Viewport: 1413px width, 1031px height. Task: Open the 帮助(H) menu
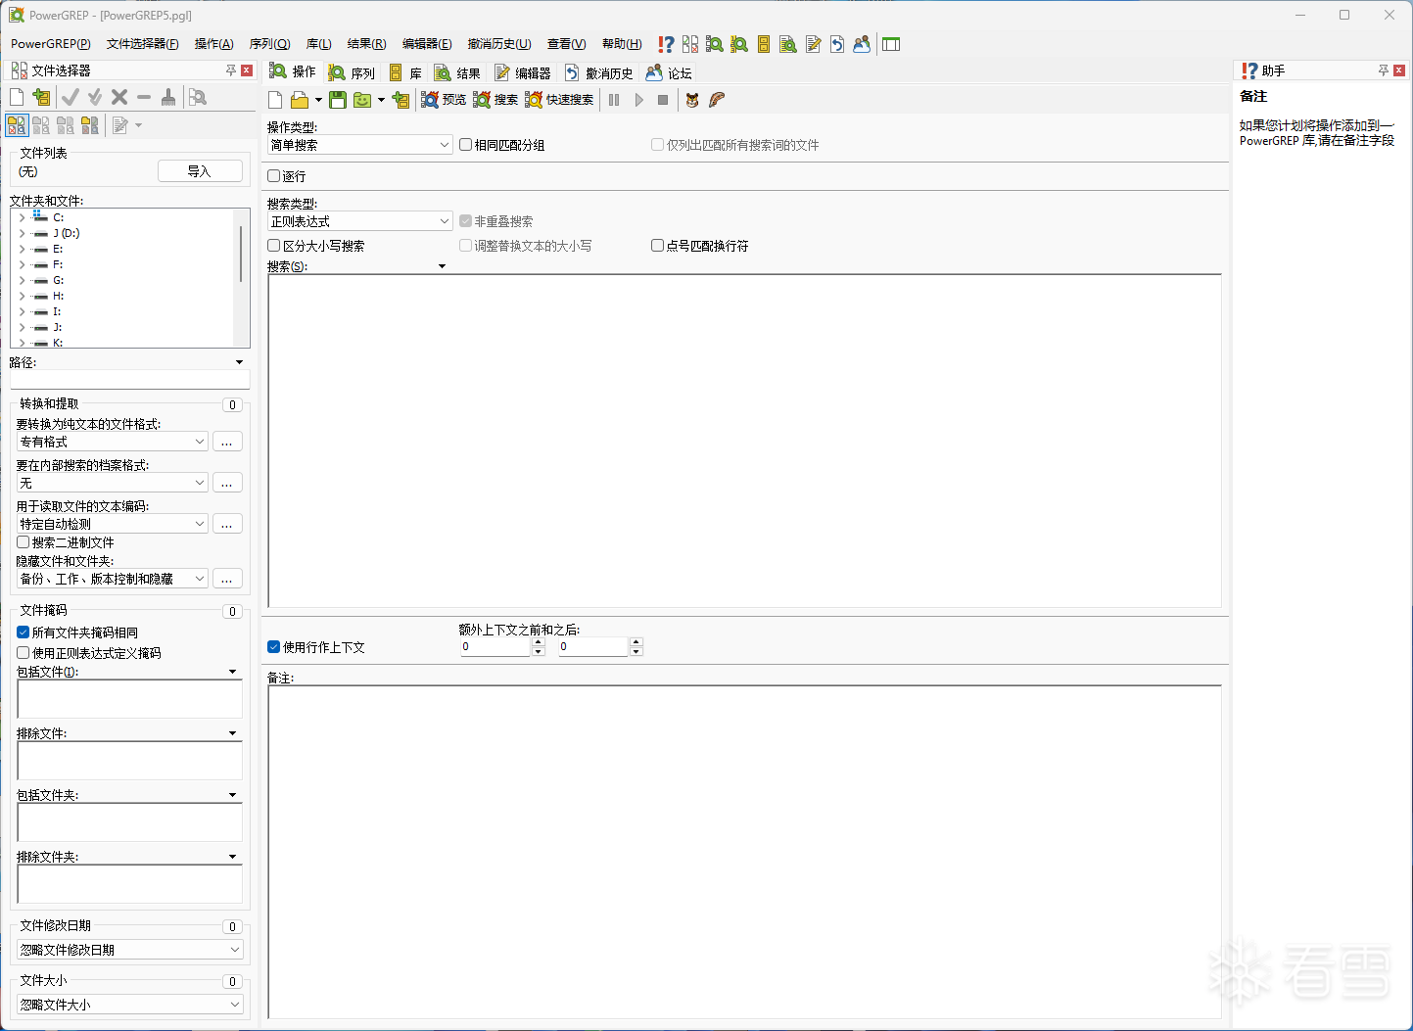(x=622, y=44)
